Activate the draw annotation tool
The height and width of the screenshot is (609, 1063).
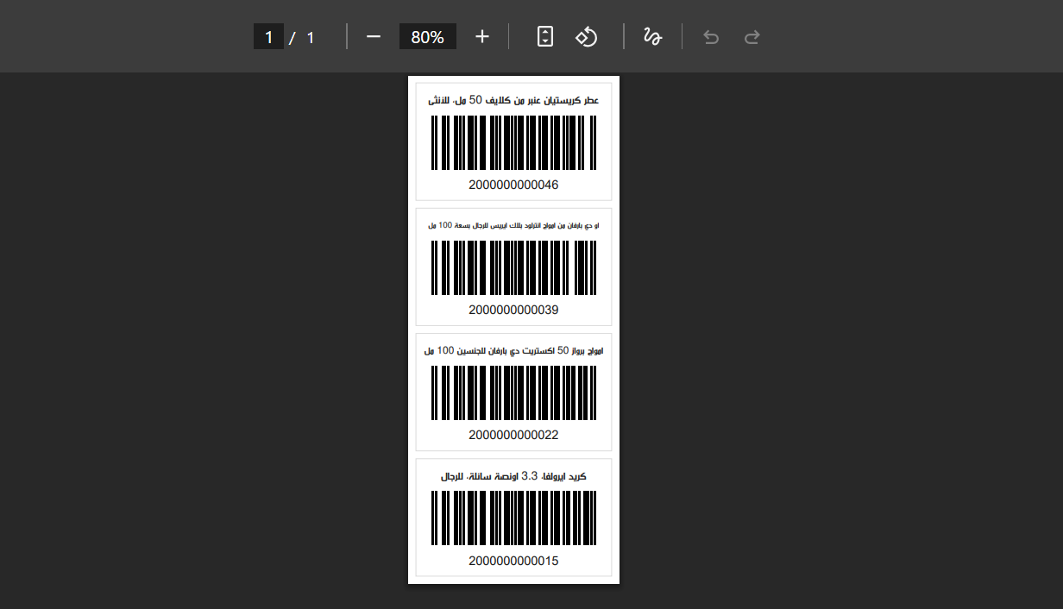[x=652, y=37]
